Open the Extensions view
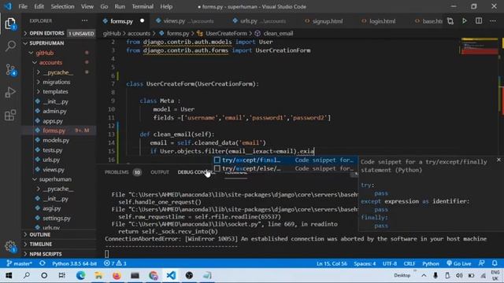This screenshot has width=504, height=283. click(x=10, y=116)
